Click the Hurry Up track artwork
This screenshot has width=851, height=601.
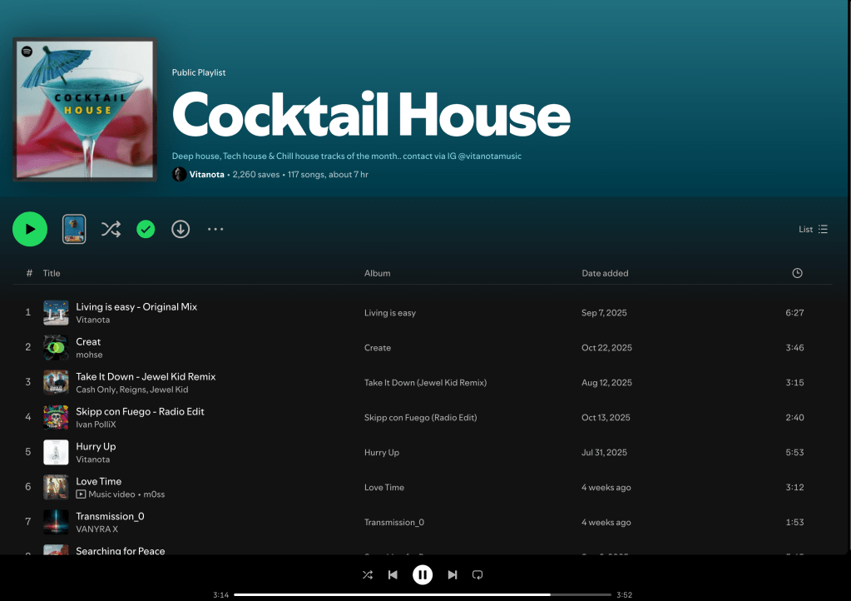tap(56, 452)
